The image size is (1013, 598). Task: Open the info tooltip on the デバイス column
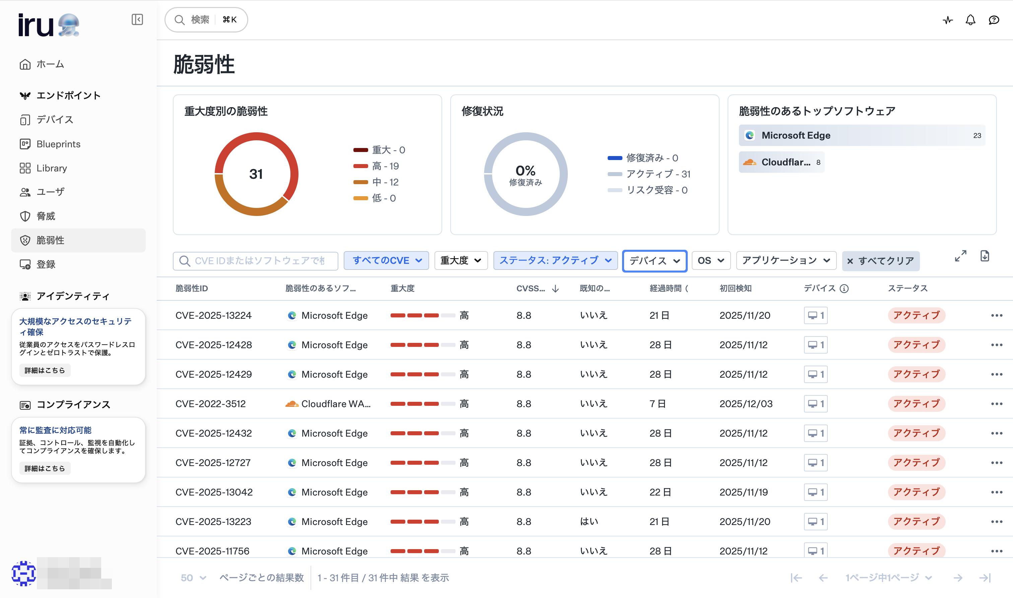845,289
